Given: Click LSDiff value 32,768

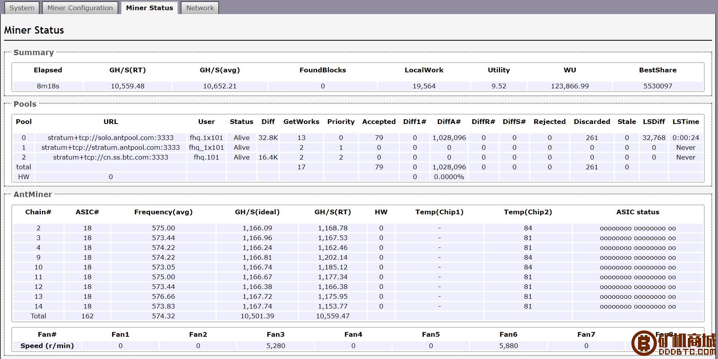Looking at the screenshot, I should (654, 138).
